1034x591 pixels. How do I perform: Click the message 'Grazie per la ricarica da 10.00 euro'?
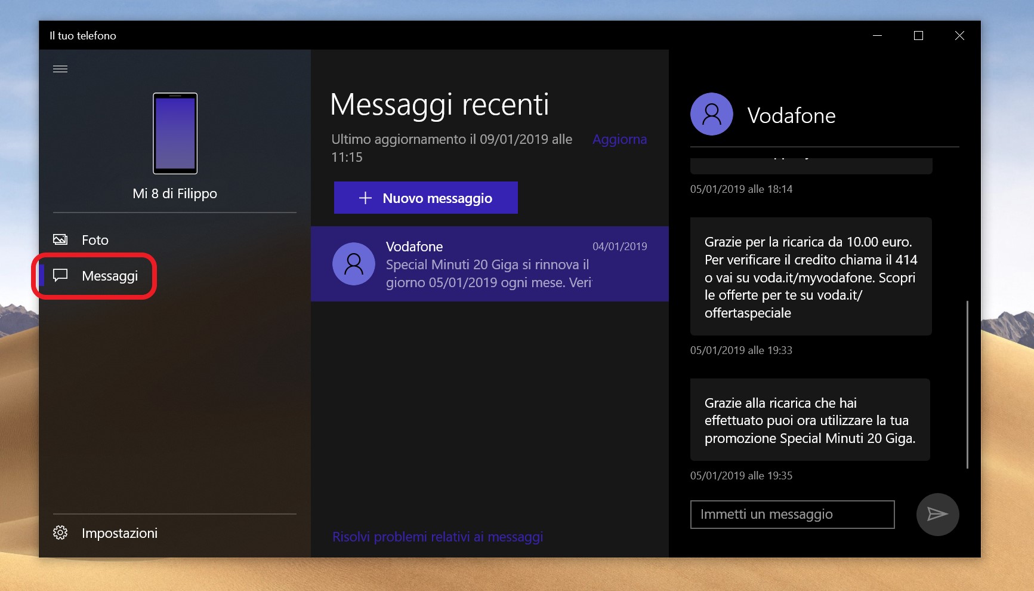[x=811, y=276]
